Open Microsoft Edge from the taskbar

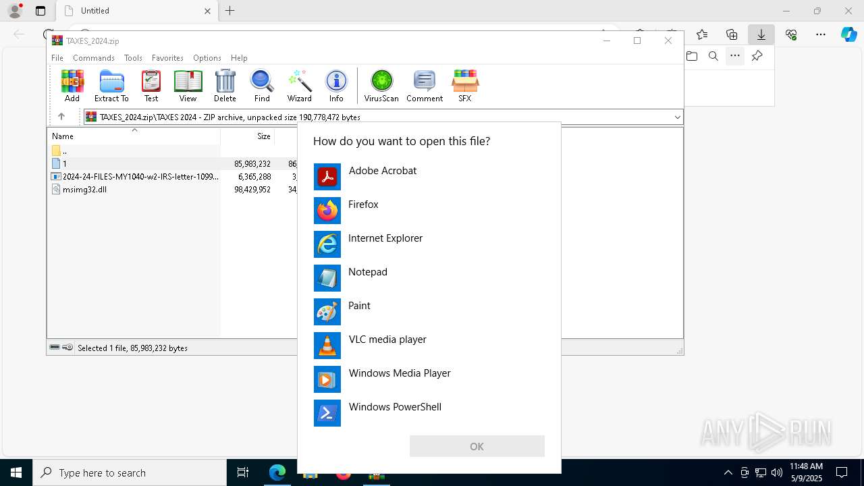click(x=277, y=473)
